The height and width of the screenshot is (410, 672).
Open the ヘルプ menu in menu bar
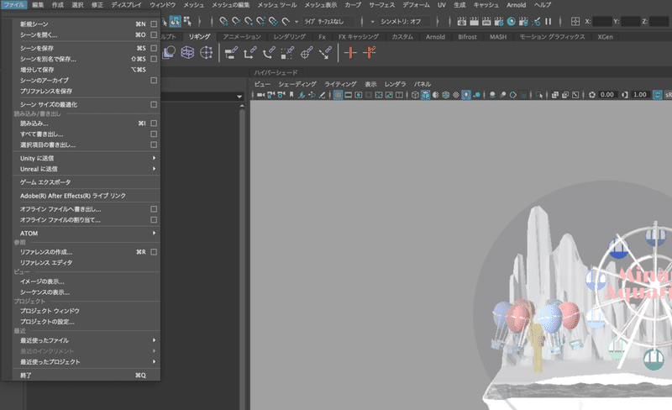pyautogui.click(x=543, y=5)
